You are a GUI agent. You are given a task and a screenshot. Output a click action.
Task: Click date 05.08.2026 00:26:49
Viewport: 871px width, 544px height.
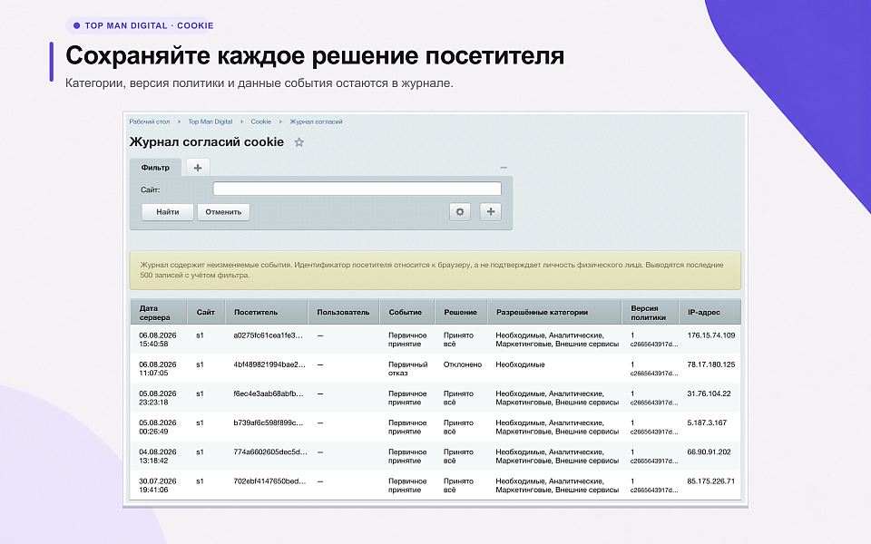point(158,427)
